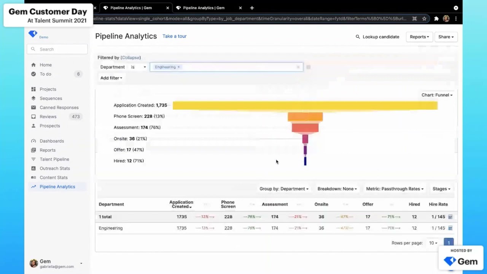
Task: Open the Add filter dropdown
Action: (111, 78)
